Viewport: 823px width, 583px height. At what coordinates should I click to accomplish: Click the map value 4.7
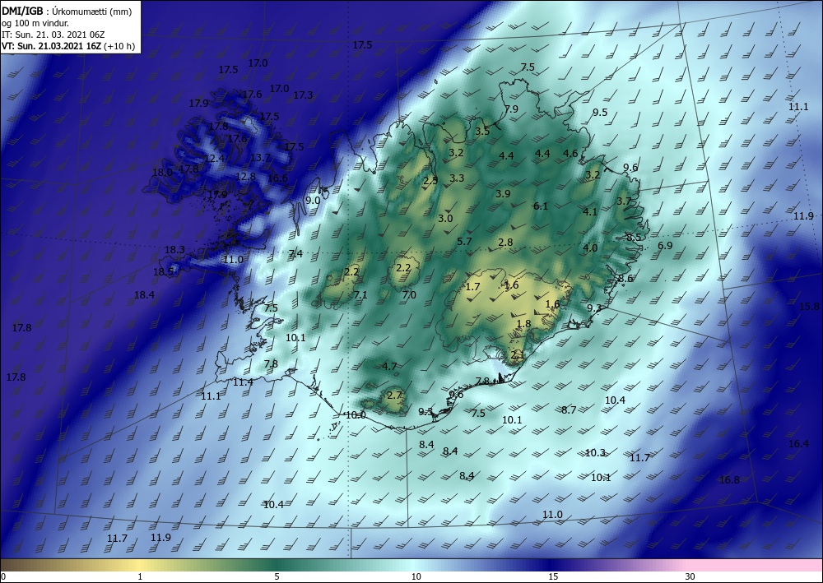pyautogui.click(x=389, y=366)
